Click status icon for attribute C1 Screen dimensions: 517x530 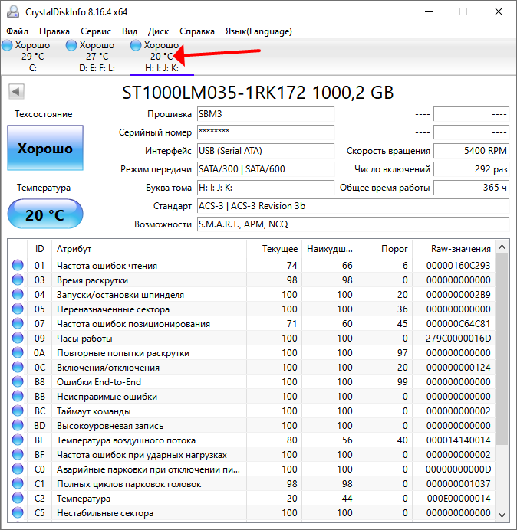18,483
